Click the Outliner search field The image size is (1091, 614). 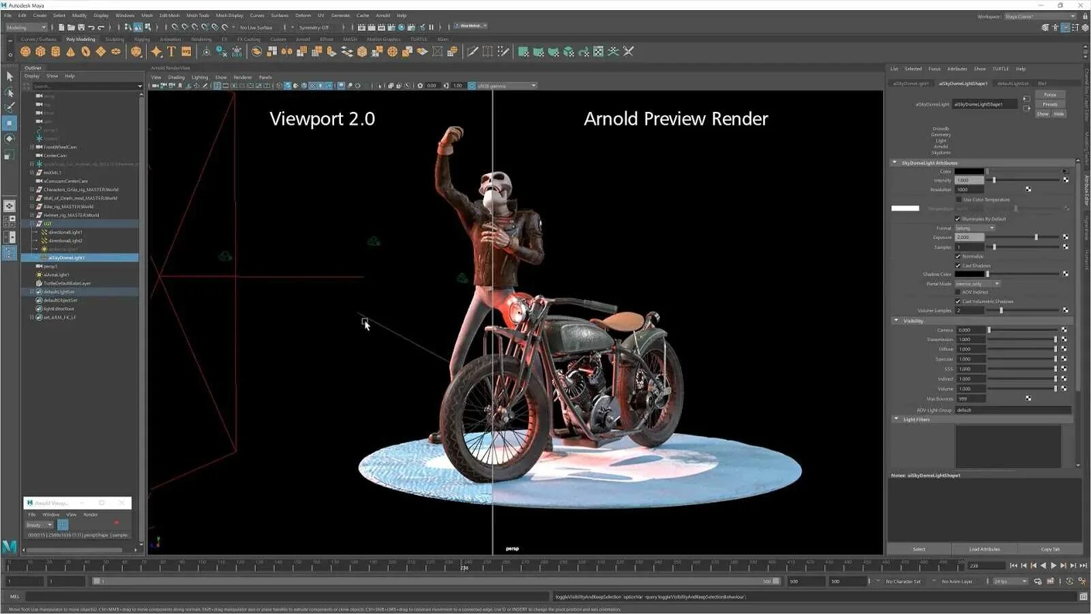[87, 86]
